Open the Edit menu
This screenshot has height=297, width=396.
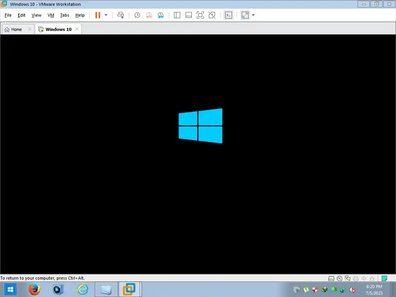tap(22, 15)
